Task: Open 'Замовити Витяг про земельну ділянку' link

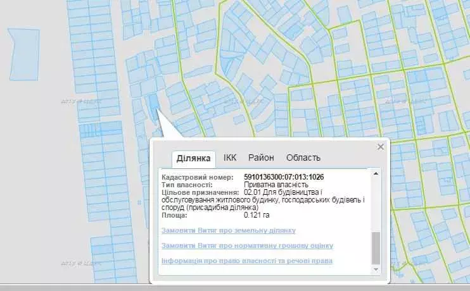Action: point(228,231)
